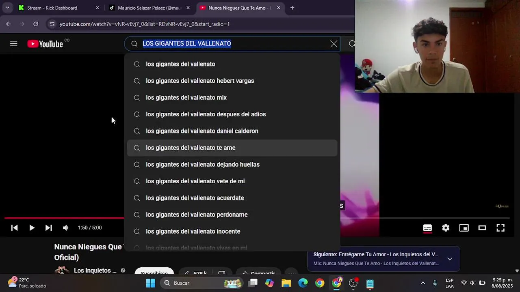
Task: Open Microsoft Edge from taskbar
Action: click(x=303, y=283)
